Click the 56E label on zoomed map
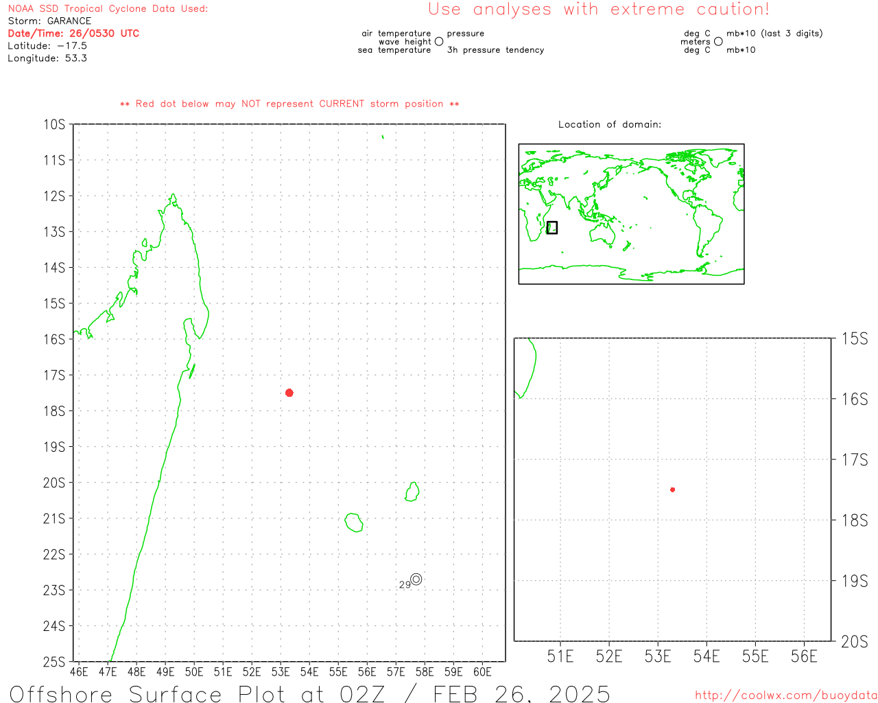The image size is (878, 703). [x=804, y=656]
